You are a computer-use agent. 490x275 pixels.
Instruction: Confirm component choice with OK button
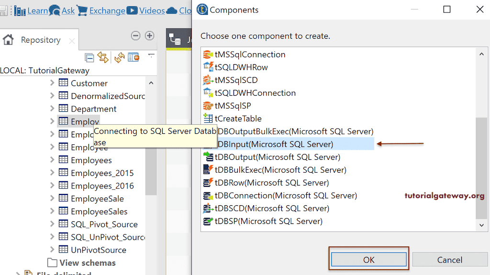(x=369, y=260)
